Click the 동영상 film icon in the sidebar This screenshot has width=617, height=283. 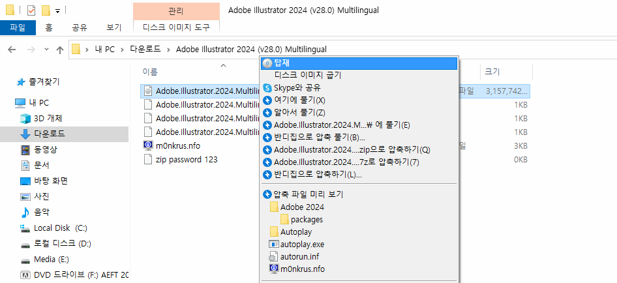(x=25, y=149)
